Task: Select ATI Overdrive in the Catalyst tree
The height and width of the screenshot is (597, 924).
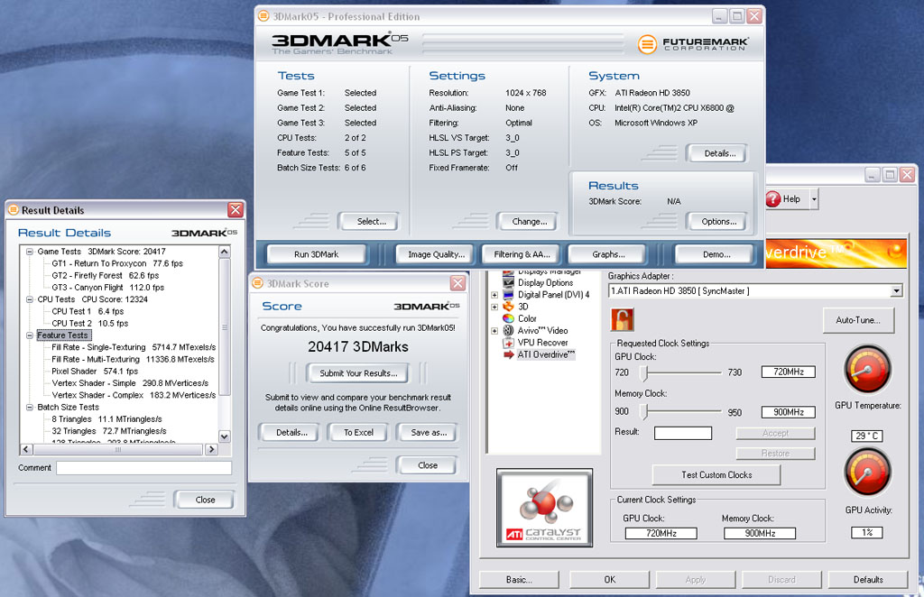Action: click(546, 354)
